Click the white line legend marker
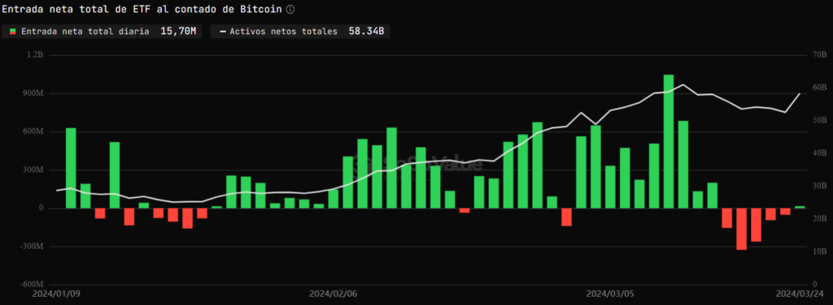833x305 pixels. (223, 32)
